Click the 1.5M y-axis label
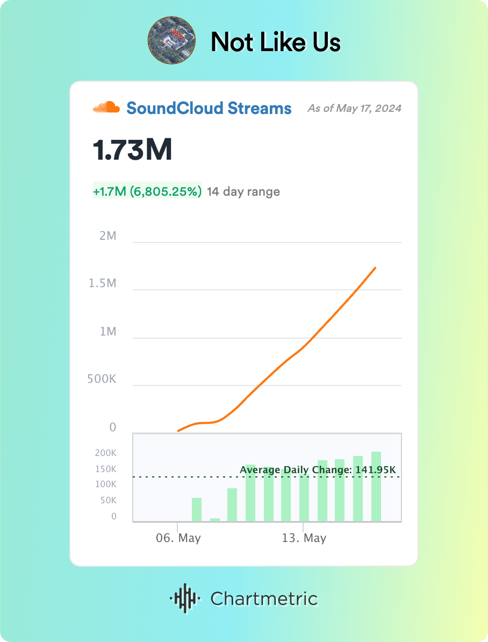The width and height of the screenshot is (488, 642). 103,283
